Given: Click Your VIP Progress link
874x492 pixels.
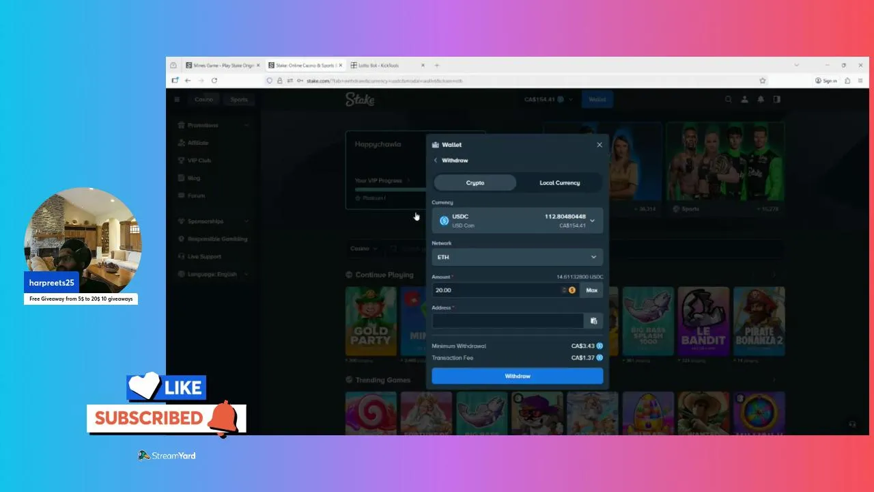Looking at the screenshot, I should click(382, 180).
